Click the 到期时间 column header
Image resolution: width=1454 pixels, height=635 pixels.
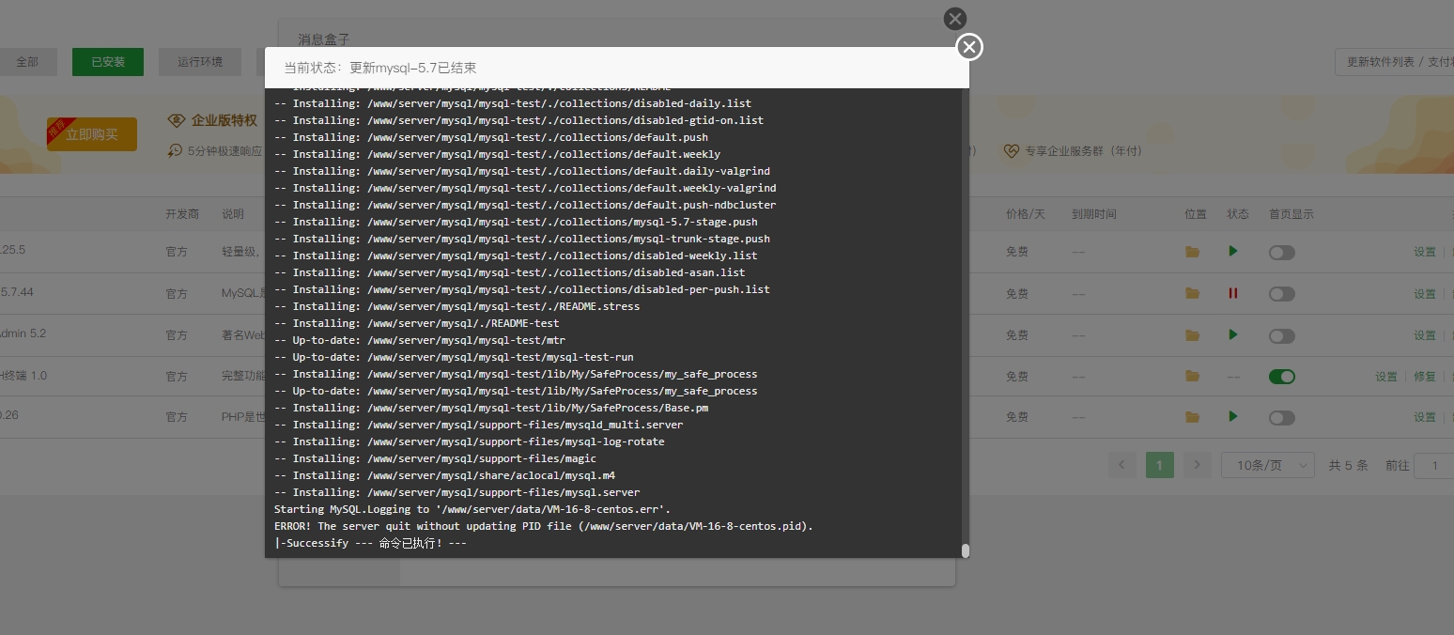coord(1094,214)
